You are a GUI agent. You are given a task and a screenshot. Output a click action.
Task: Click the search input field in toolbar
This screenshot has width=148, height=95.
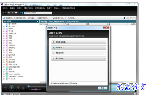tap(38, 13)
